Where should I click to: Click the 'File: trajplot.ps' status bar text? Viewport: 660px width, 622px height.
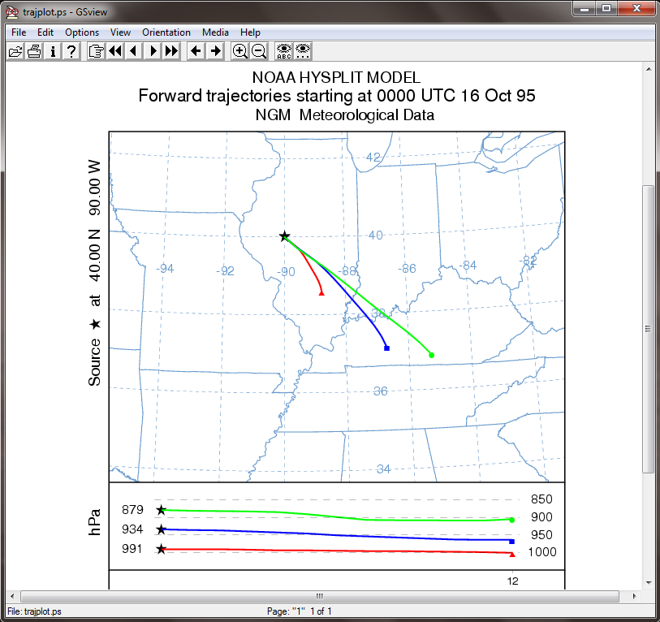coord(35,611)
